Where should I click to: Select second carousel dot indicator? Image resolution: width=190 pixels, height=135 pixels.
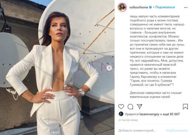[x=56, y=133]
